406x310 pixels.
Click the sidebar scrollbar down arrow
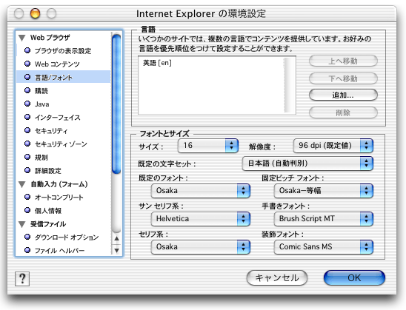(117, 250)
